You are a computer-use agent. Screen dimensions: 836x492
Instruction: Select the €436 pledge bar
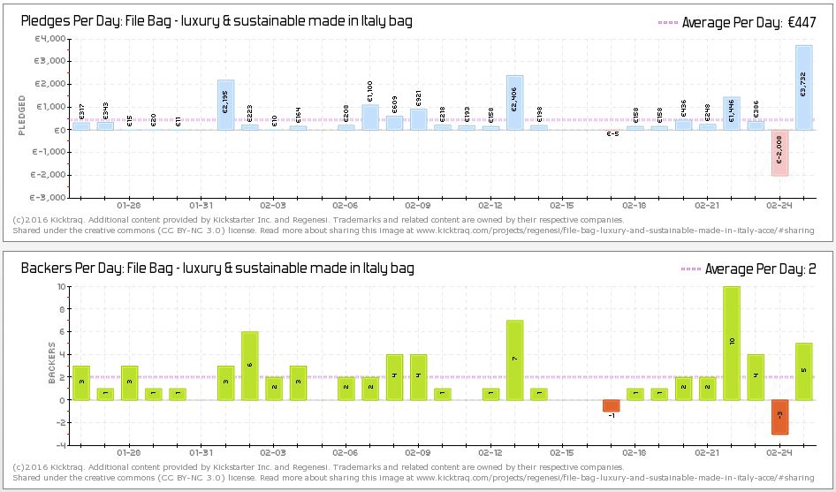point(683,125)
